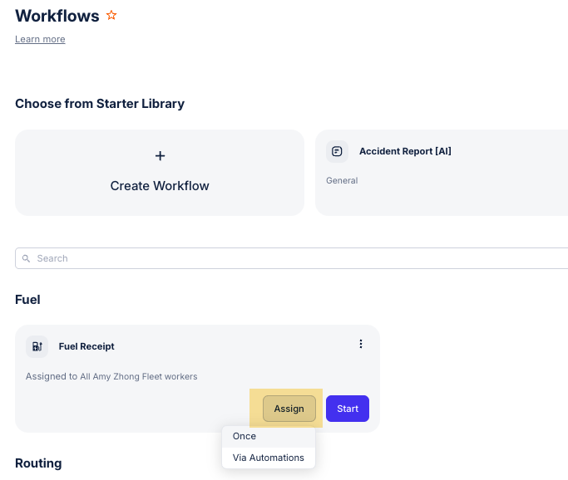Click the plus icon on the Create Workflow card
The image size is (568, 480).
(x=160, y=156)
